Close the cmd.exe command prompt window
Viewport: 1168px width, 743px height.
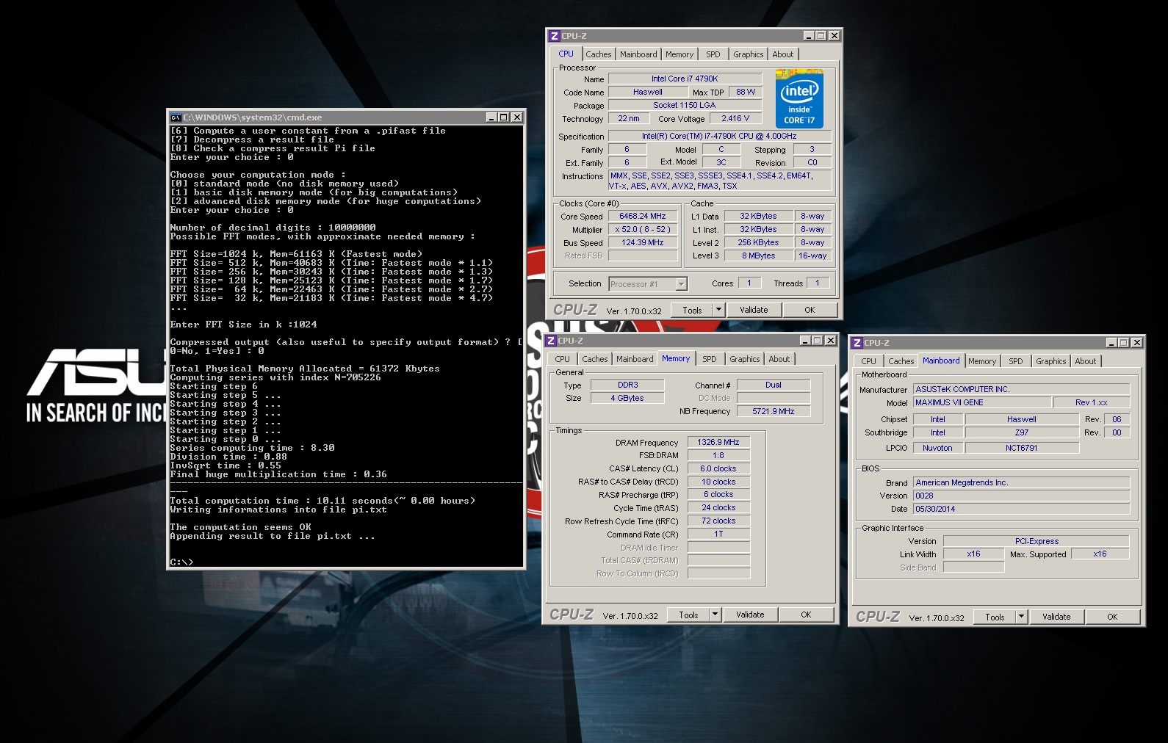(x=517, y=117)
